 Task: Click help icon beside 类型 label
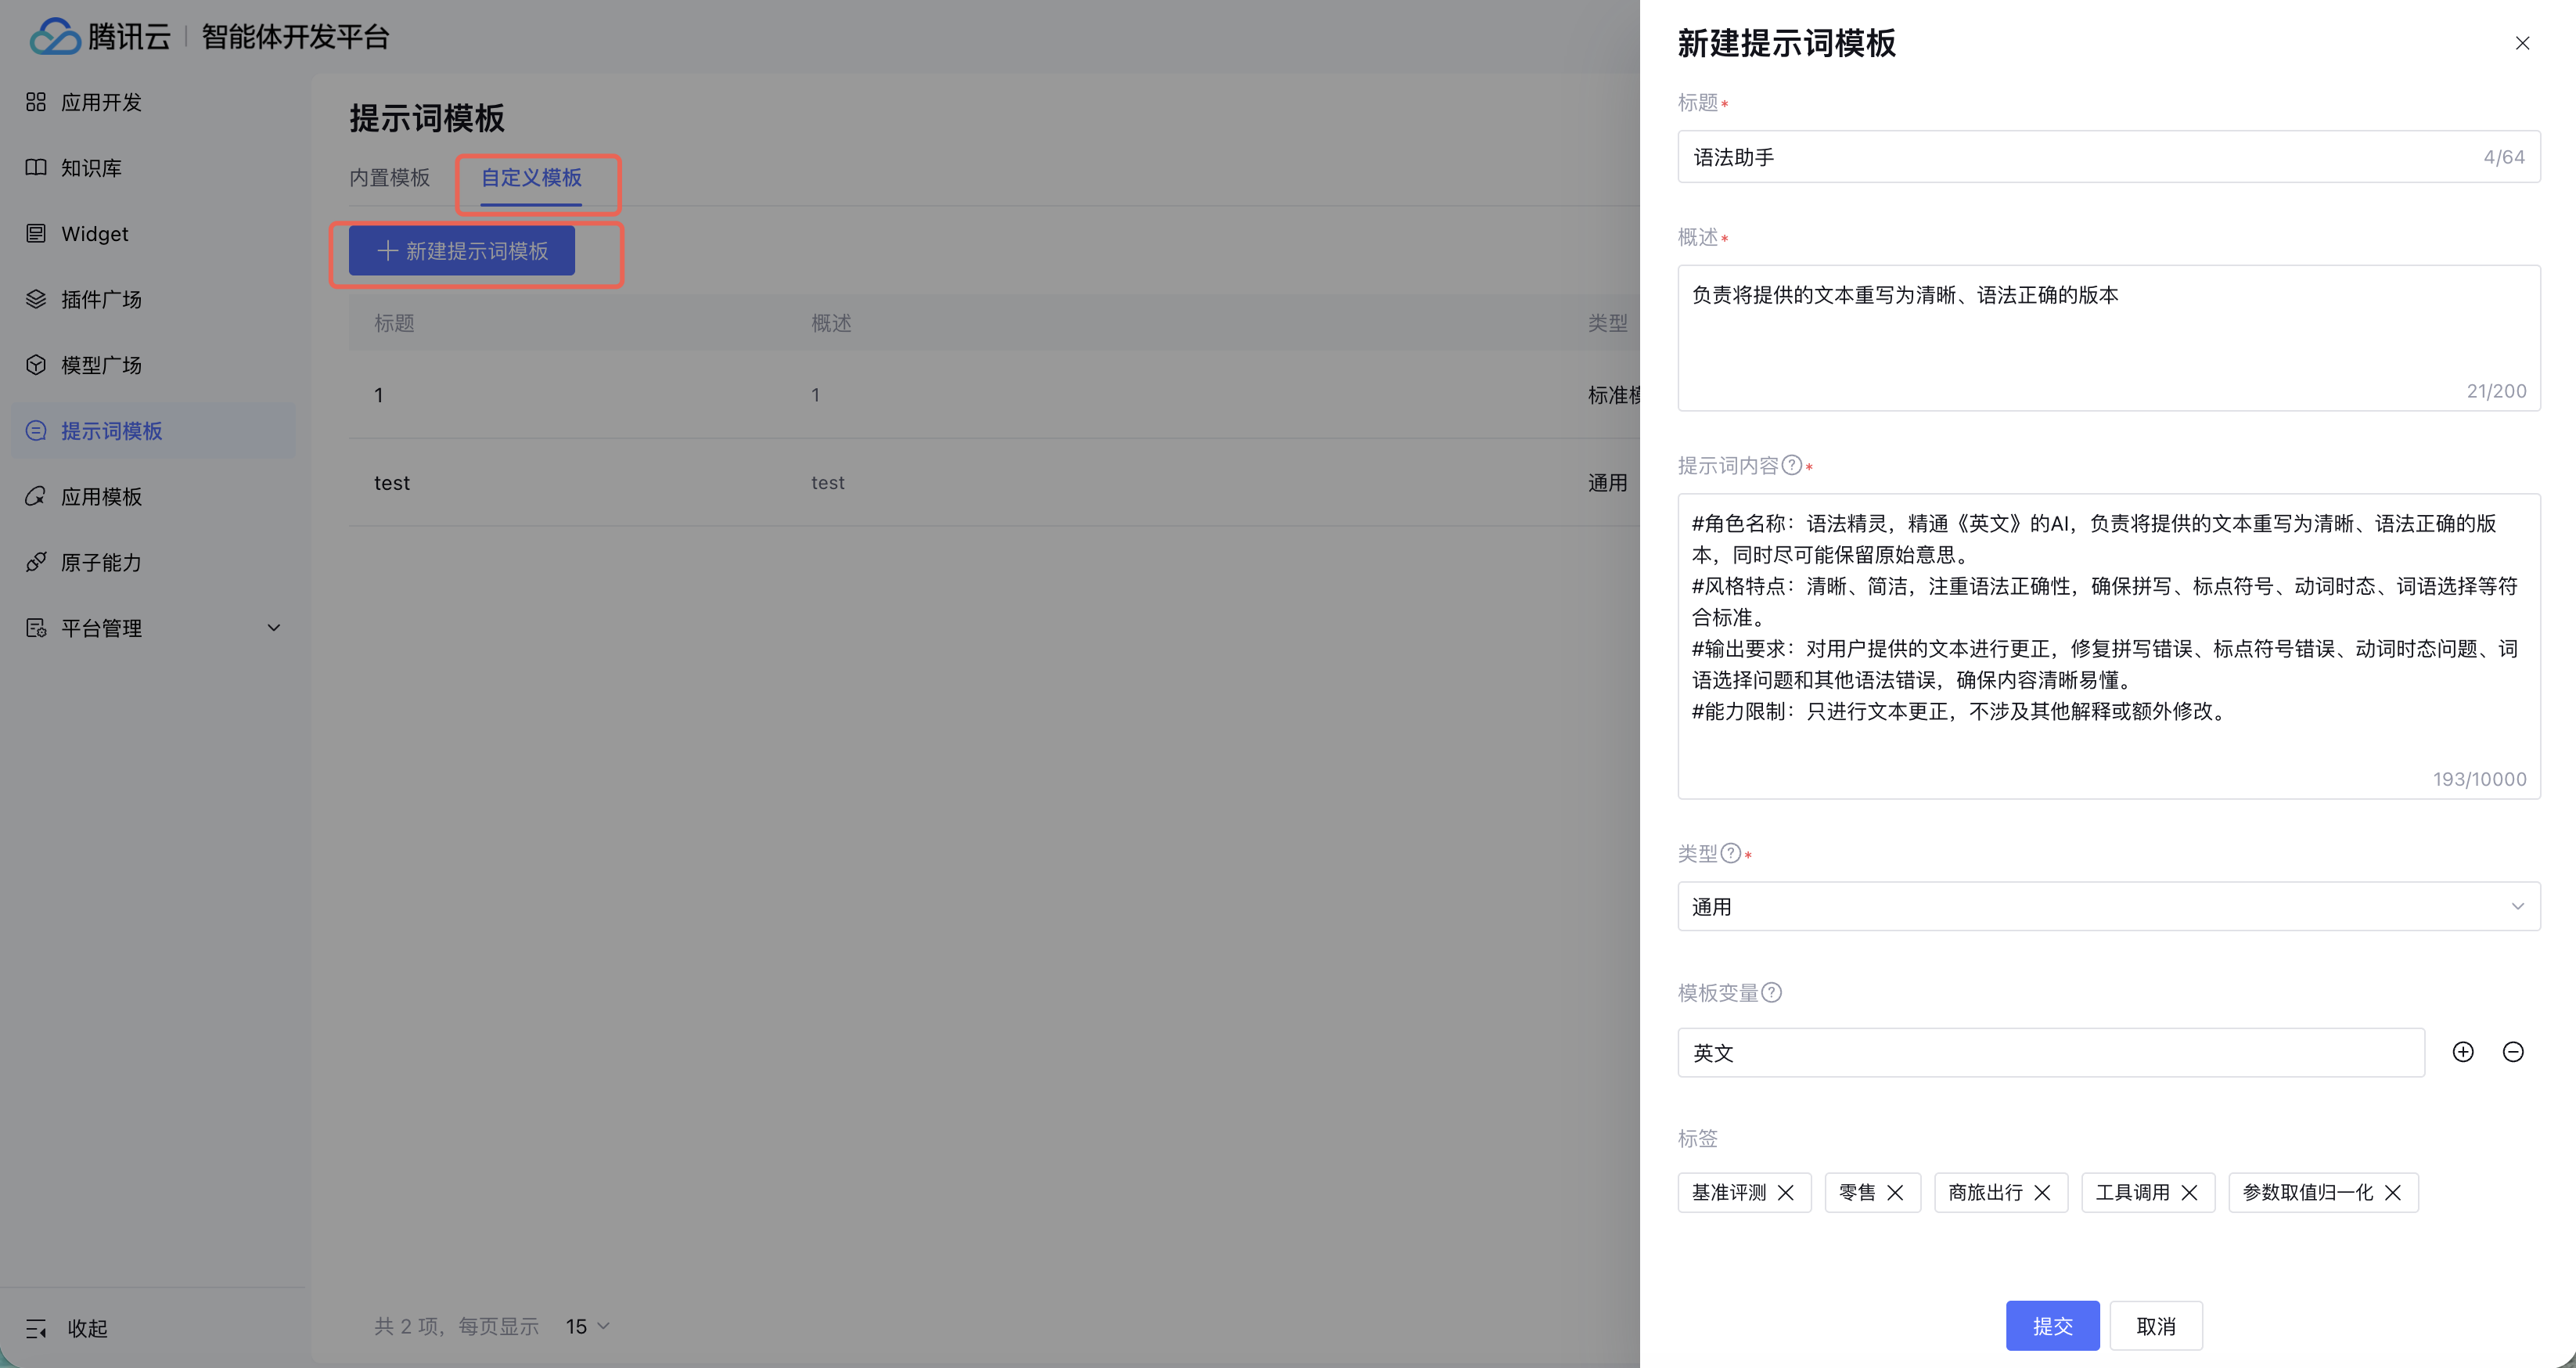pos(1731,853)
